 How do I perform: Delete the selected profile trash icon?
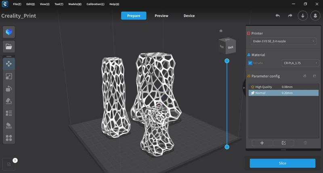point(305,143)
